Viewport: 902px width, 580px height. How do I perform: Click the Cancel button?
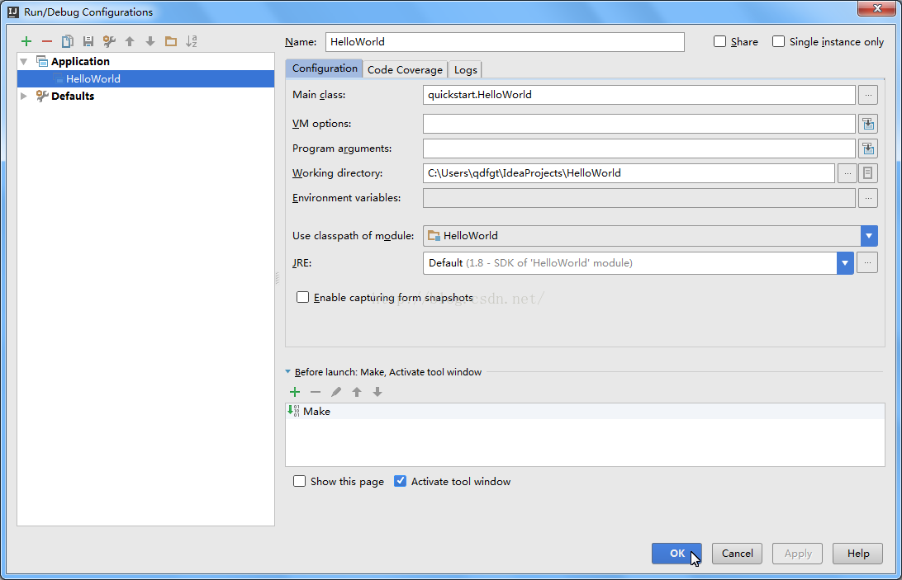(x=737, y=554)
